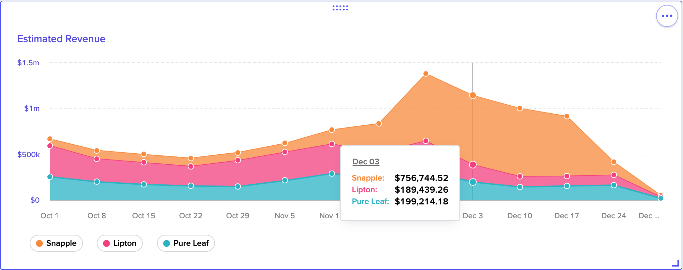Viewport: 683px width, 270px height.
Task: Click the $500k y-axis label
Action: 28,154
